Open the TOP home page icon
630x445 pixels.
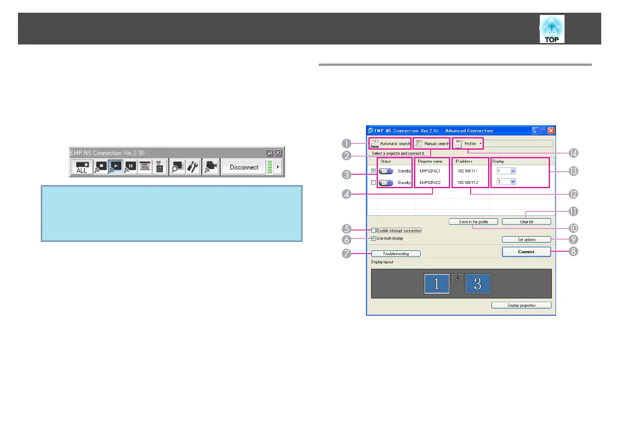552,29
